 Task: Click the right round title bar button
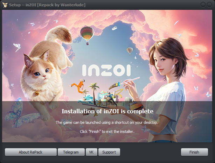tap(209, 5)
